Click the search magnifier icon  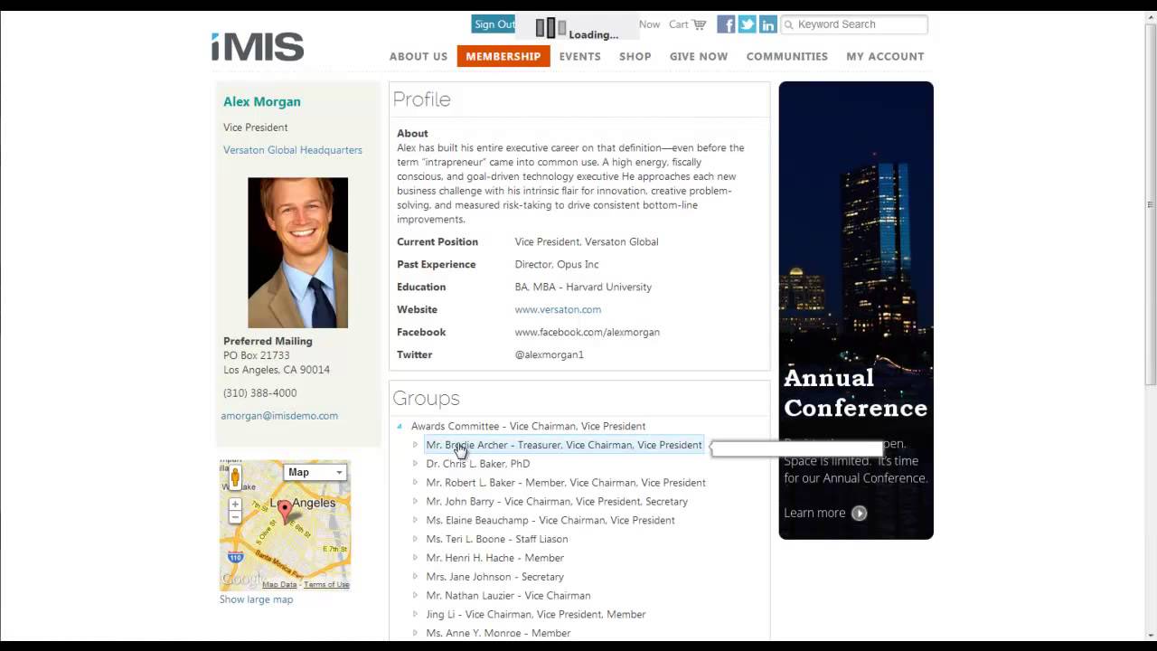coord(788,24)
